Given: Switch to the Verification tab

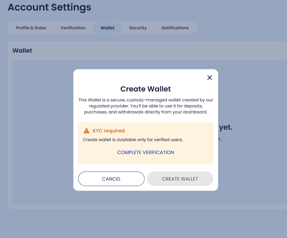Looking at the screenshot, I should [73, 28].
